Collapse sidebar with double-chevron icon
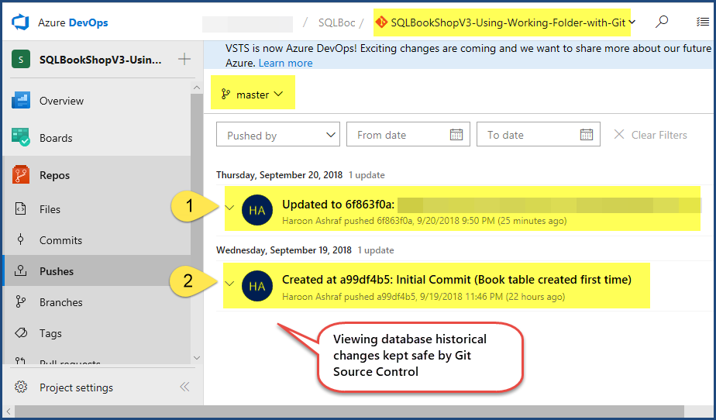Image resolution: width=716 pixels, height=420 pixels. tap(184, 387)
